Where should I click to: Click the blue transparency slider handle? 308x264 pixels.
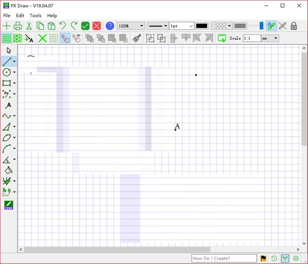(261, 26)
